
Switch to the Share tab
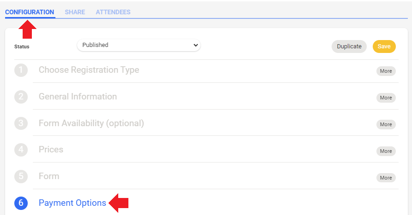75,12
